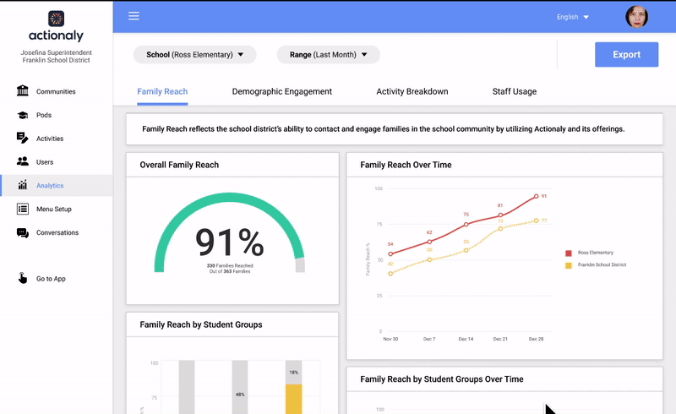Click the Conversations chat bubble icon
Screen dimensions: 676x414
coord(23,233)
